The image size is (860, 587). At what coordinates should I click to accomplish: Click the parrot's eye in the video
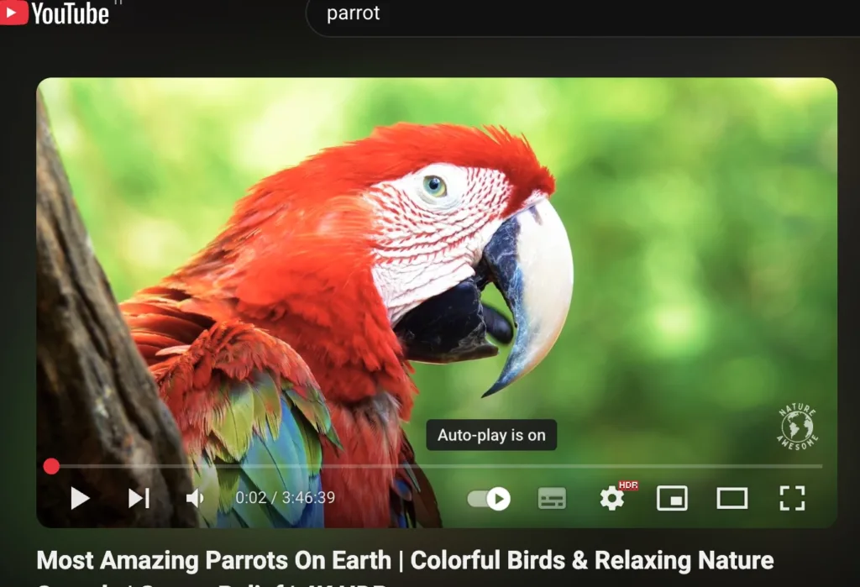click(x=434, y=186)
